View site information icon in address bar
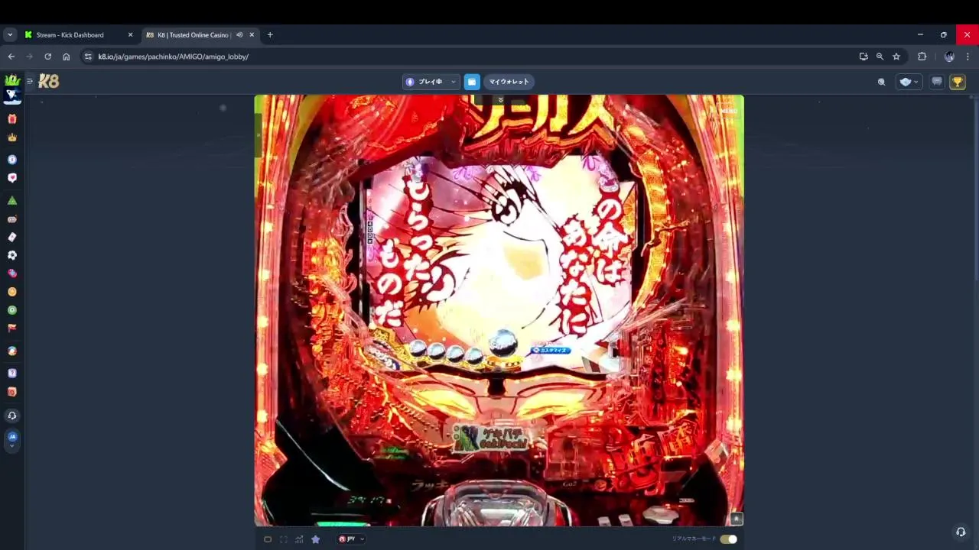The height and width of the screenshot is (550, 979). click(88, 57)
